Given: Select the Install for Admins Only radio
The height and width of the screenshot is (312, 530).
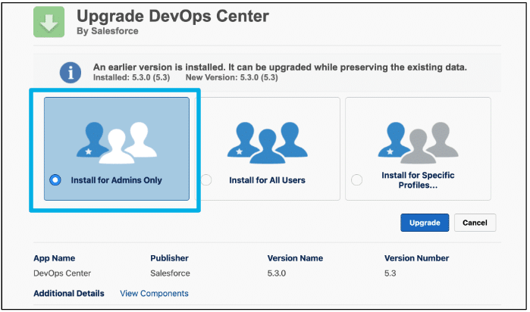Looking at the screenshot, I should [55, 180].
